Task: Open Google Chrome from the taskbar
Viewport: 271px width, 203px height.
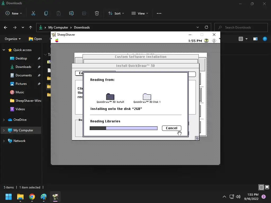Action: [32, 197]
